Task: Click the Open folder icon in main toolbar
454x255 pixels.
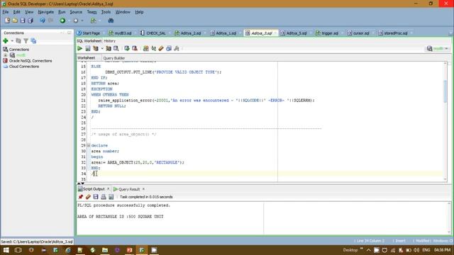Action: tap(15, 21)
